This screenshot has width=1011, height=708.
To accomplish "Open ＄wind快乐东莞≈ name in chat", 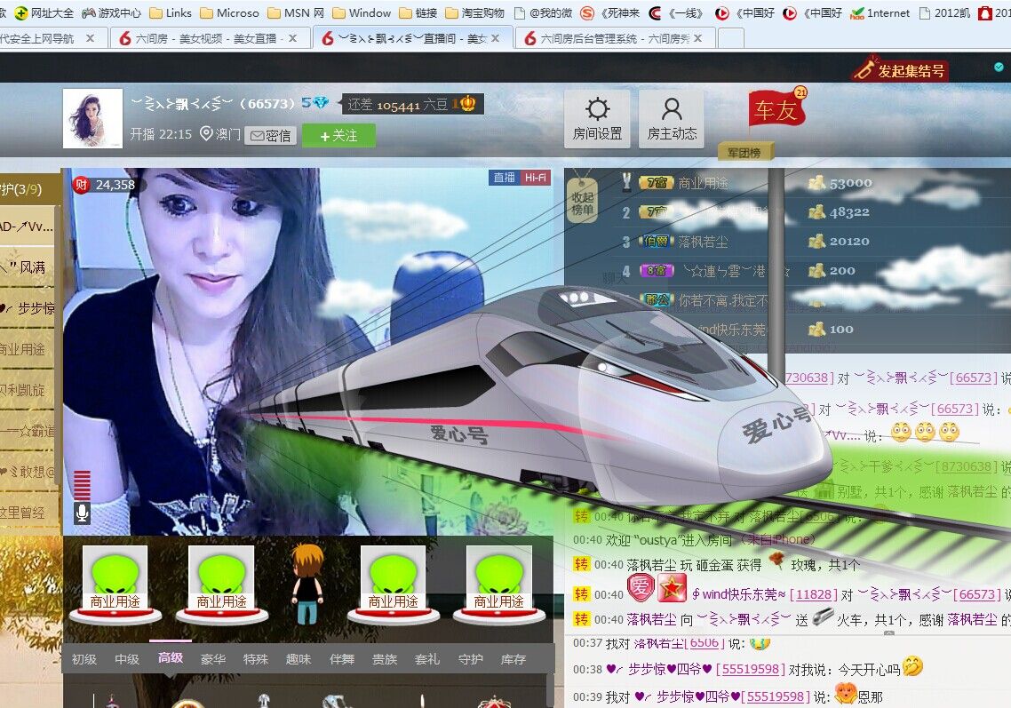I will (x=738, y=594).
